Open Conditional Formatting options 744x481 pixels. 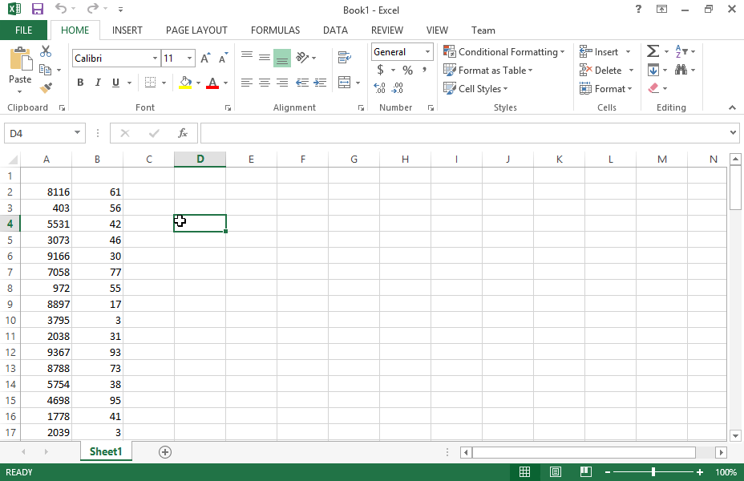coord(504,51)
